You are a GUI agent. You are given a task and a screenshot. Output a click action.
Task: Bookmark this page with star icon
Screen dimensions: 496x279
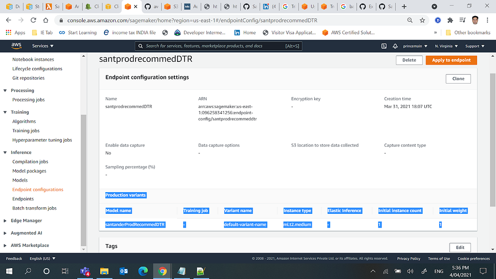tap(422, 20)
